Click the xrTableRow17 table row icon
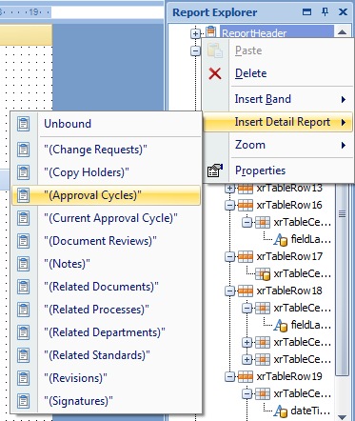 point(246,256)
